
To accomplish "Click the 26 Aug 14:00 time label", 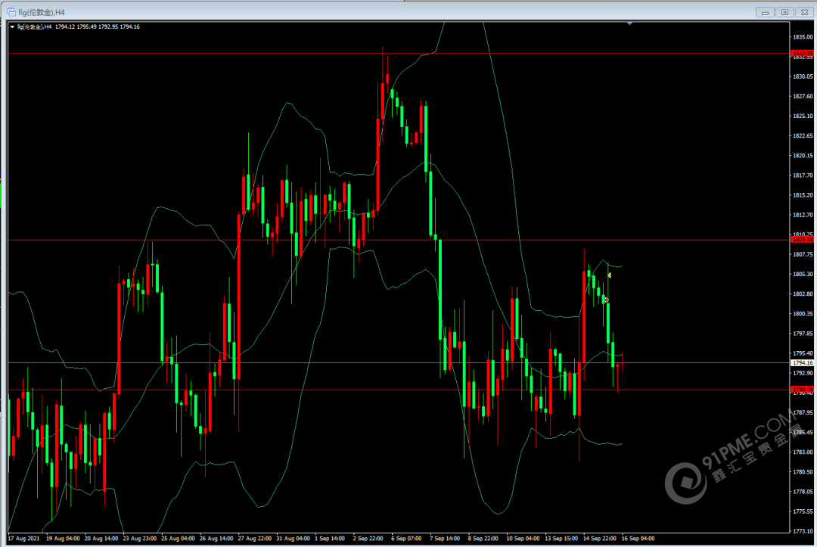I will 217,539.
